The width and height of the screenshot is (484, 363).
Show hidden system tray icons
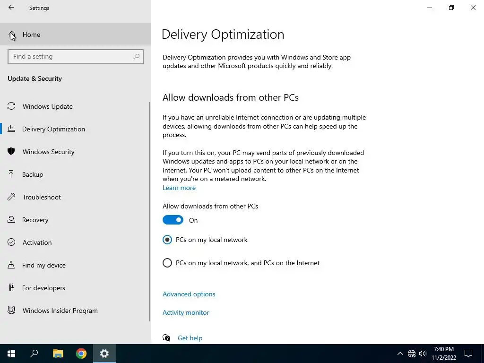(400, 354)
